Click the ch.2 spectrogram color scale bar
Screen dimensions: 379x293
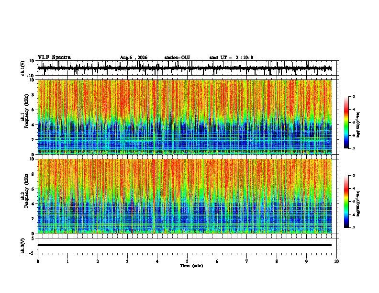[346, 202]
